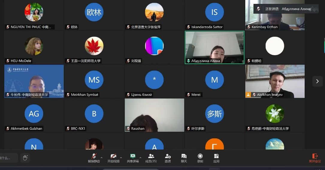Image resolution: width=325 pixels, height=170 pixels.
Task: Expand the video options arrow
Action: point(121,157)
